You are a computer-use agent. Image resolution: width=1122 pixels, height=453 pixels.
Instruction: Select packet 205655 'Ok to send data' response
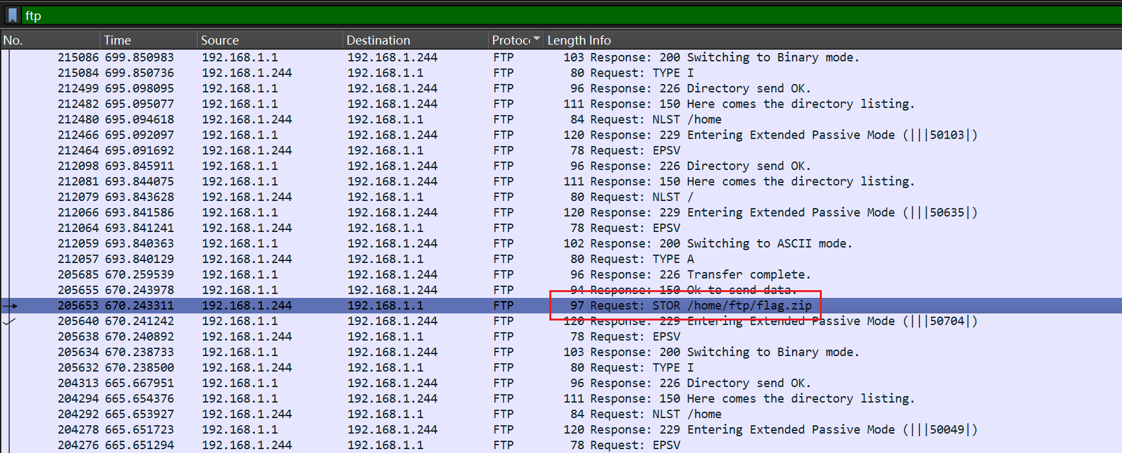[693, 290]
